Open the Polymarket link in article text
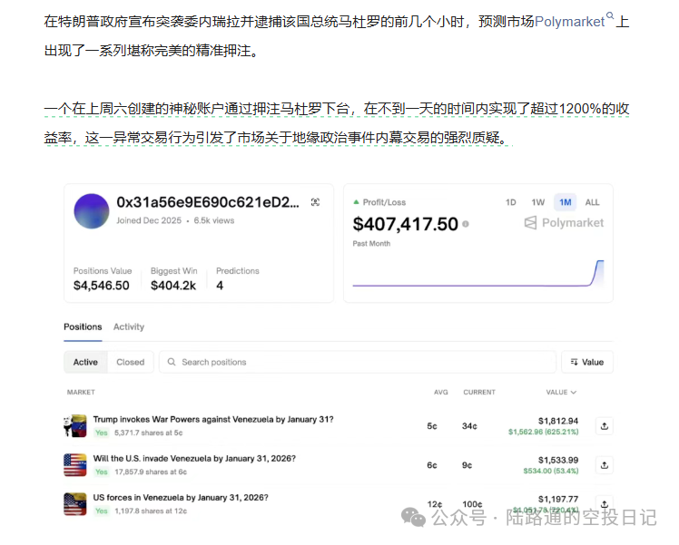Screen dimensions: 679x545 pos(569,21)
